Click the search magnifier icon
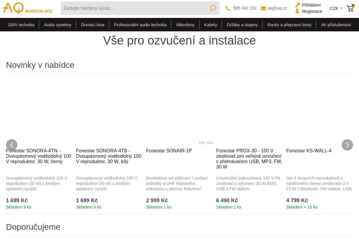This screenshot has height=239, width=359. (213, 8)
